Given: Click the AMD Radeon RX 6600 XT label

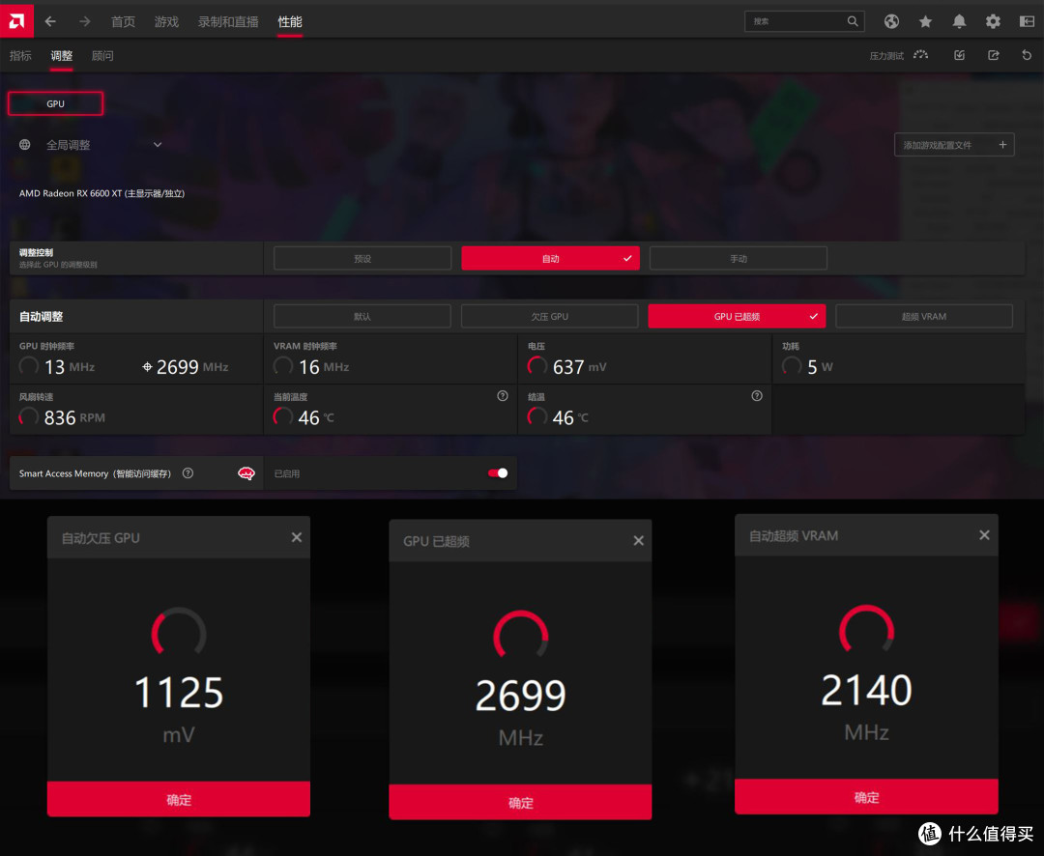Looking at the screenshot, I should point(101,193).
